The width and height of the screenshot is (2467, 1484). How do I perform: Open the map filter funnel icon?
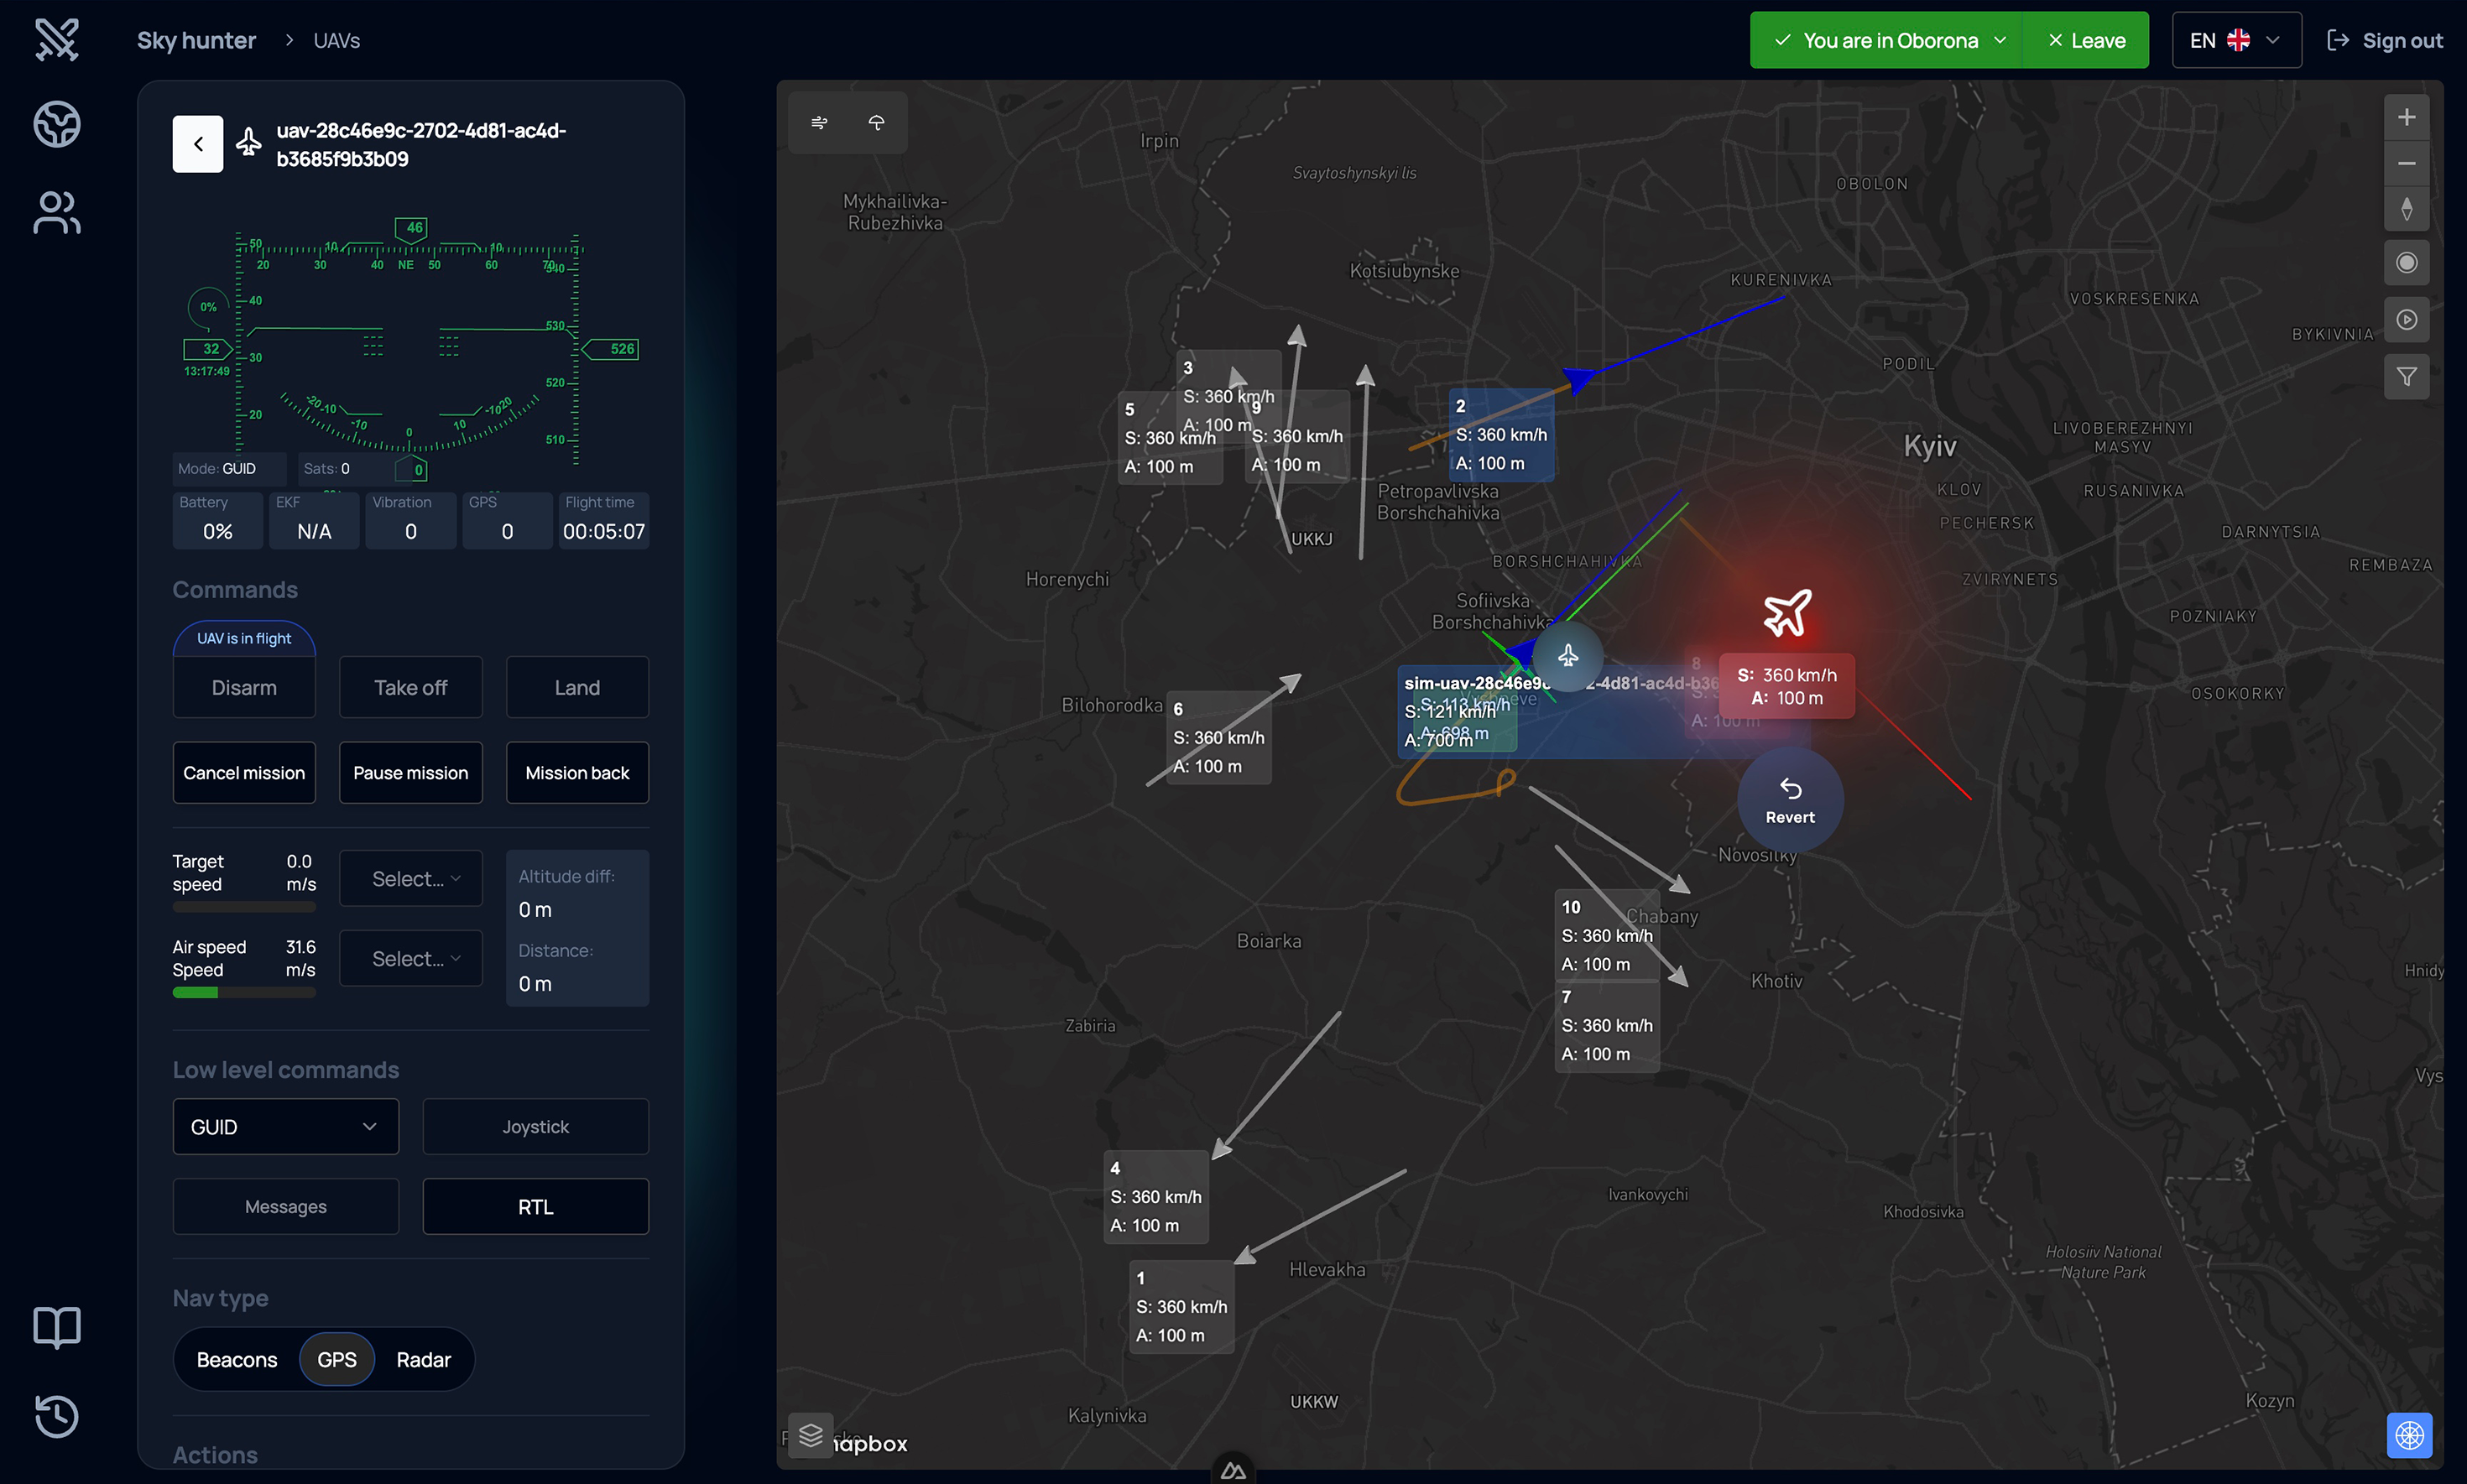[x=2406, y=377]
